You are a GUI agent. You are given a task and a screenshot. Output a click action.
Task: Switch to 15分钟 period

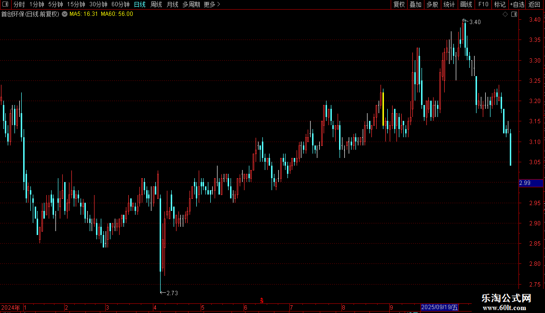coord(76,4)
